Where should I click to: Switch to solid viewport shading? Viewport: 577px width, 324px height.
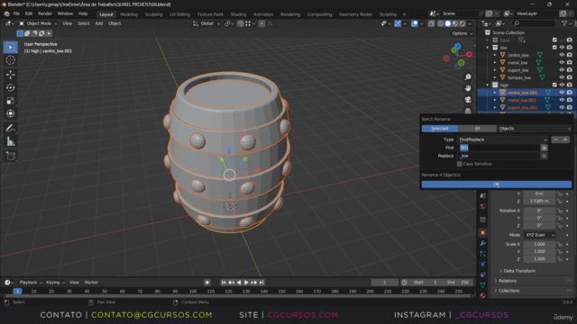tap(448, 23)
